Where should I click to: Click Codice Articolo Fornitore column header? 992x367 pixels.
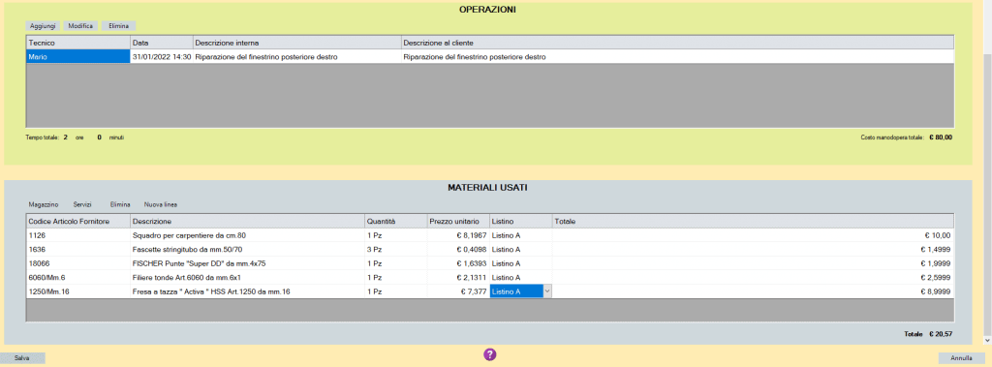pos(77,221)
